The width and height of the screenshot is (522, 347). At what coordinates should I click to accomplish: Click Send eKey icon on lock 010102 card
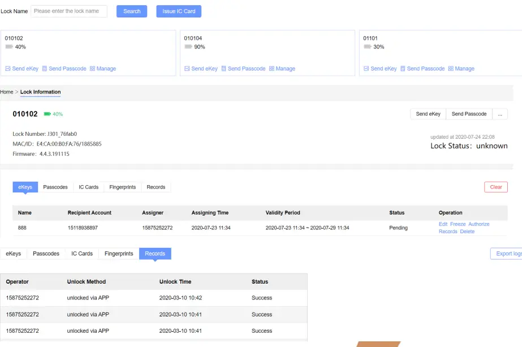pyautogui.click(x=8, y=68)
